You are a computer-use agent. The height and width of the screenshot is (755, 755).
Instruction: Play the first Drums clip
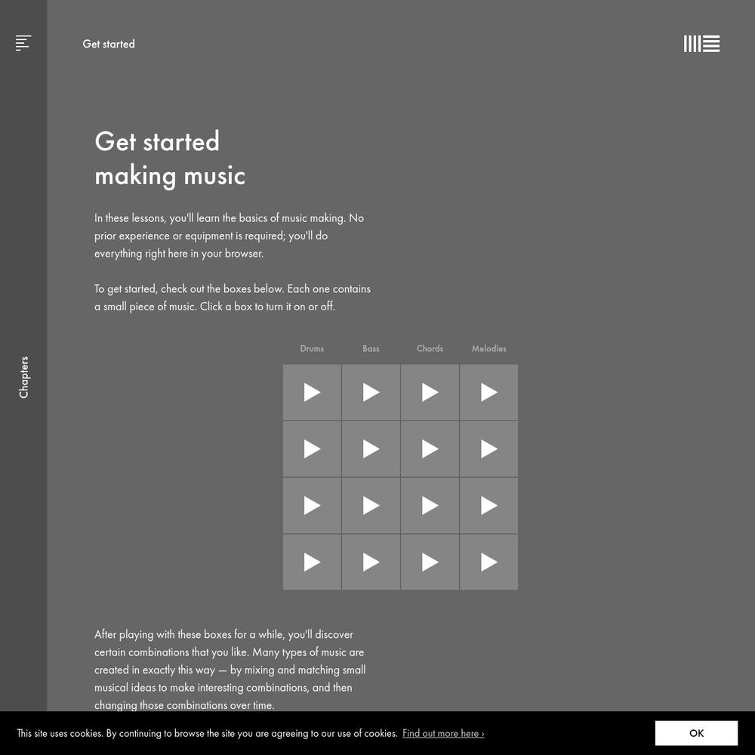click(312, 393)
